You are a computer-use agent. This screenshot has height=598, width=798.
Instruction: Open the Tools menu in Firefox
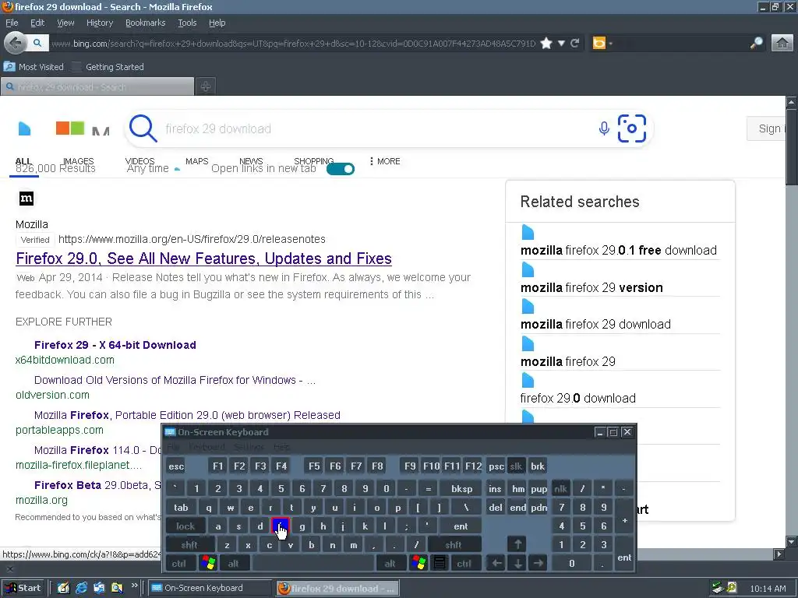pyautogui.click(x=187, y=23)
